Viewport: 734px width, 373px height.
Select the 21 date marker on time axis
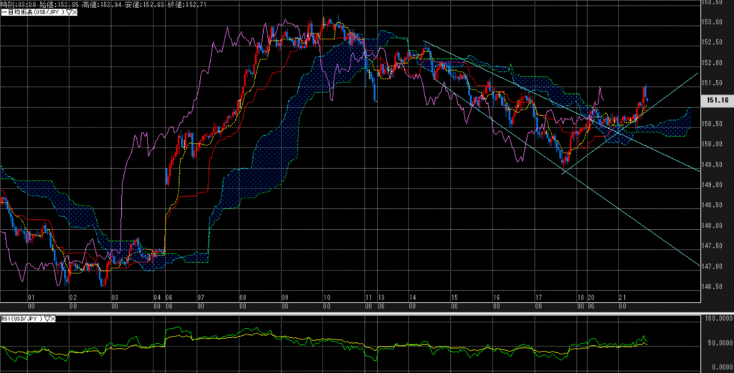pos(624,296)
